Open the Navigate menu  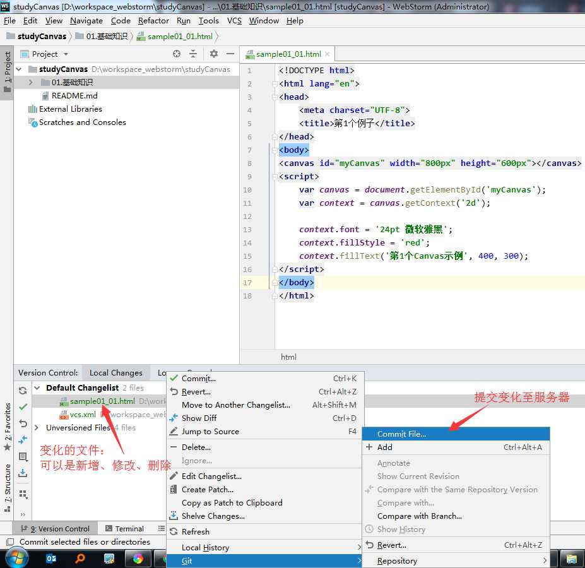click(86, 21)
